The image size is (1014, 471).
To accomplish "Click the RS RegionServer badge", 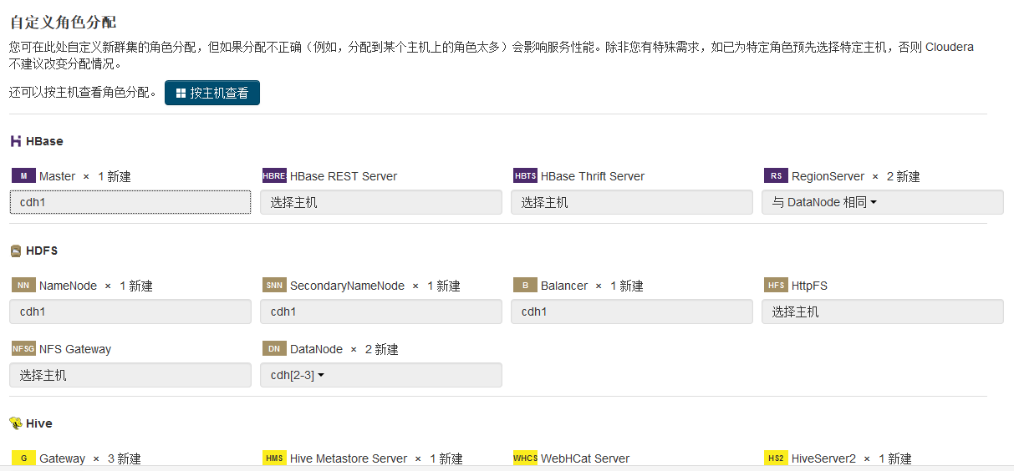I will coord(776,175).
